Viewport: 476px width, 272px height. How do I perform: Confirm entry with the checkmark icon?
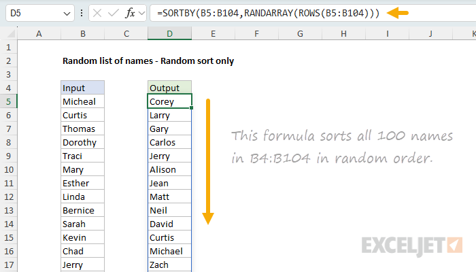coord(114,13)
